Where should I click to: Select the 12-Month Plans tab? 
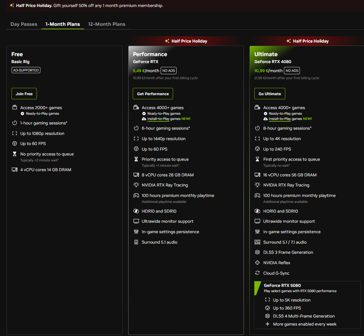click(107, 24)
